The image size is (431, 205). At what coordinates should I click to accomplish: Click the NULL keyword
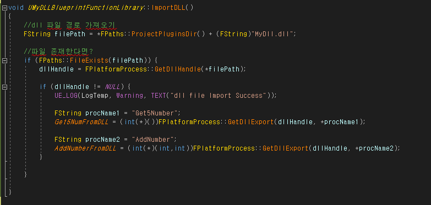point(112,87)
